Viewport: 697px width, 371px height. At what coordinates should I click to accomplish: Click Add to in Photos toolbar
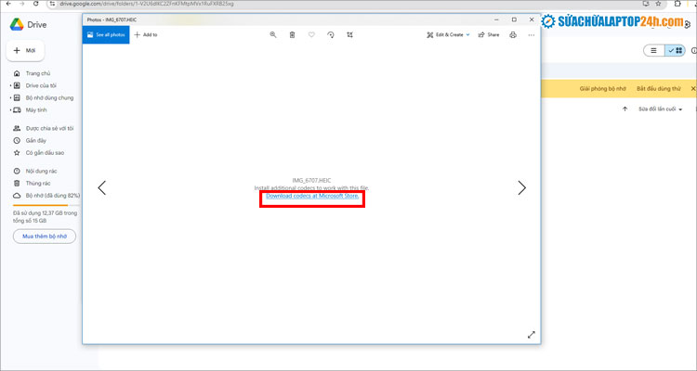(x=145, y=34)
